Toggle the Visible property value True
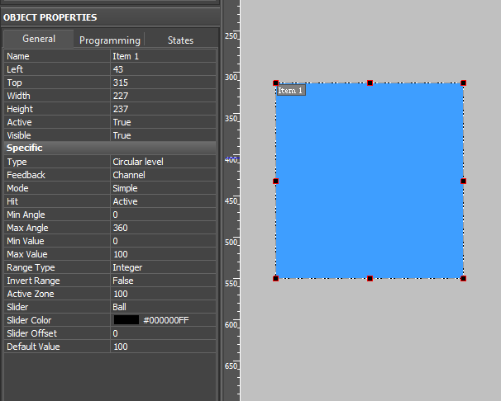Viewport: 501px width, 401px height. pyautogui.click(x=162, y=135)
